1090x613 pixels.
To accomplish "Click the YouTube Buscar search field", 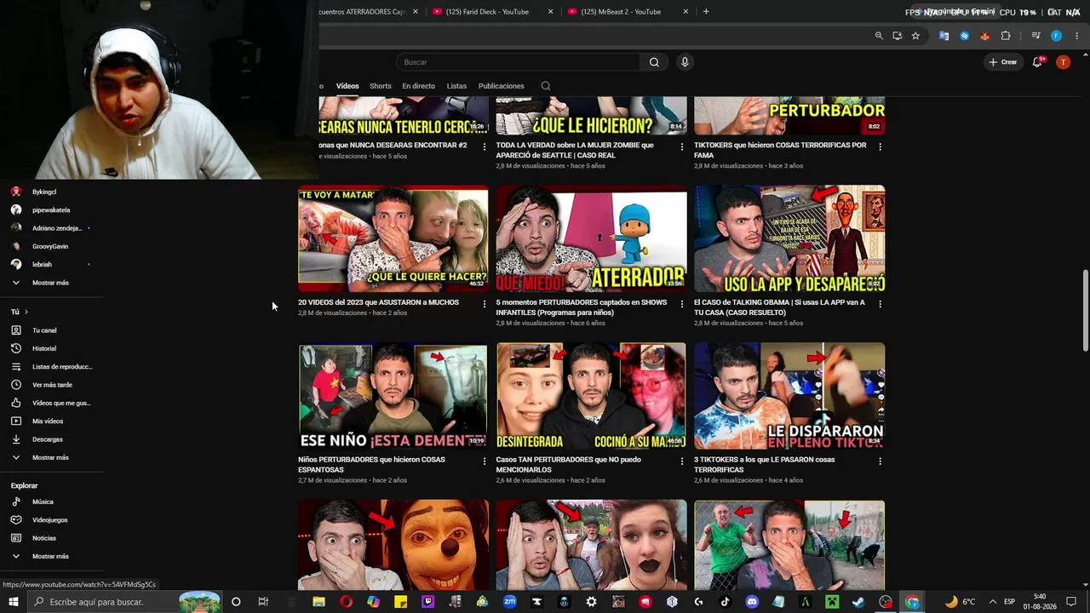I will pyautogui.click(x=518, y=62).
